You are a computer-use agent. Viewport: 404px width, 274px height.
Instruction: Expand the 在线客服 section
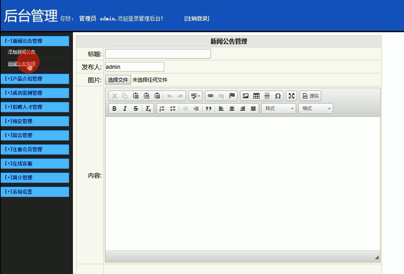tap(35, 164)
